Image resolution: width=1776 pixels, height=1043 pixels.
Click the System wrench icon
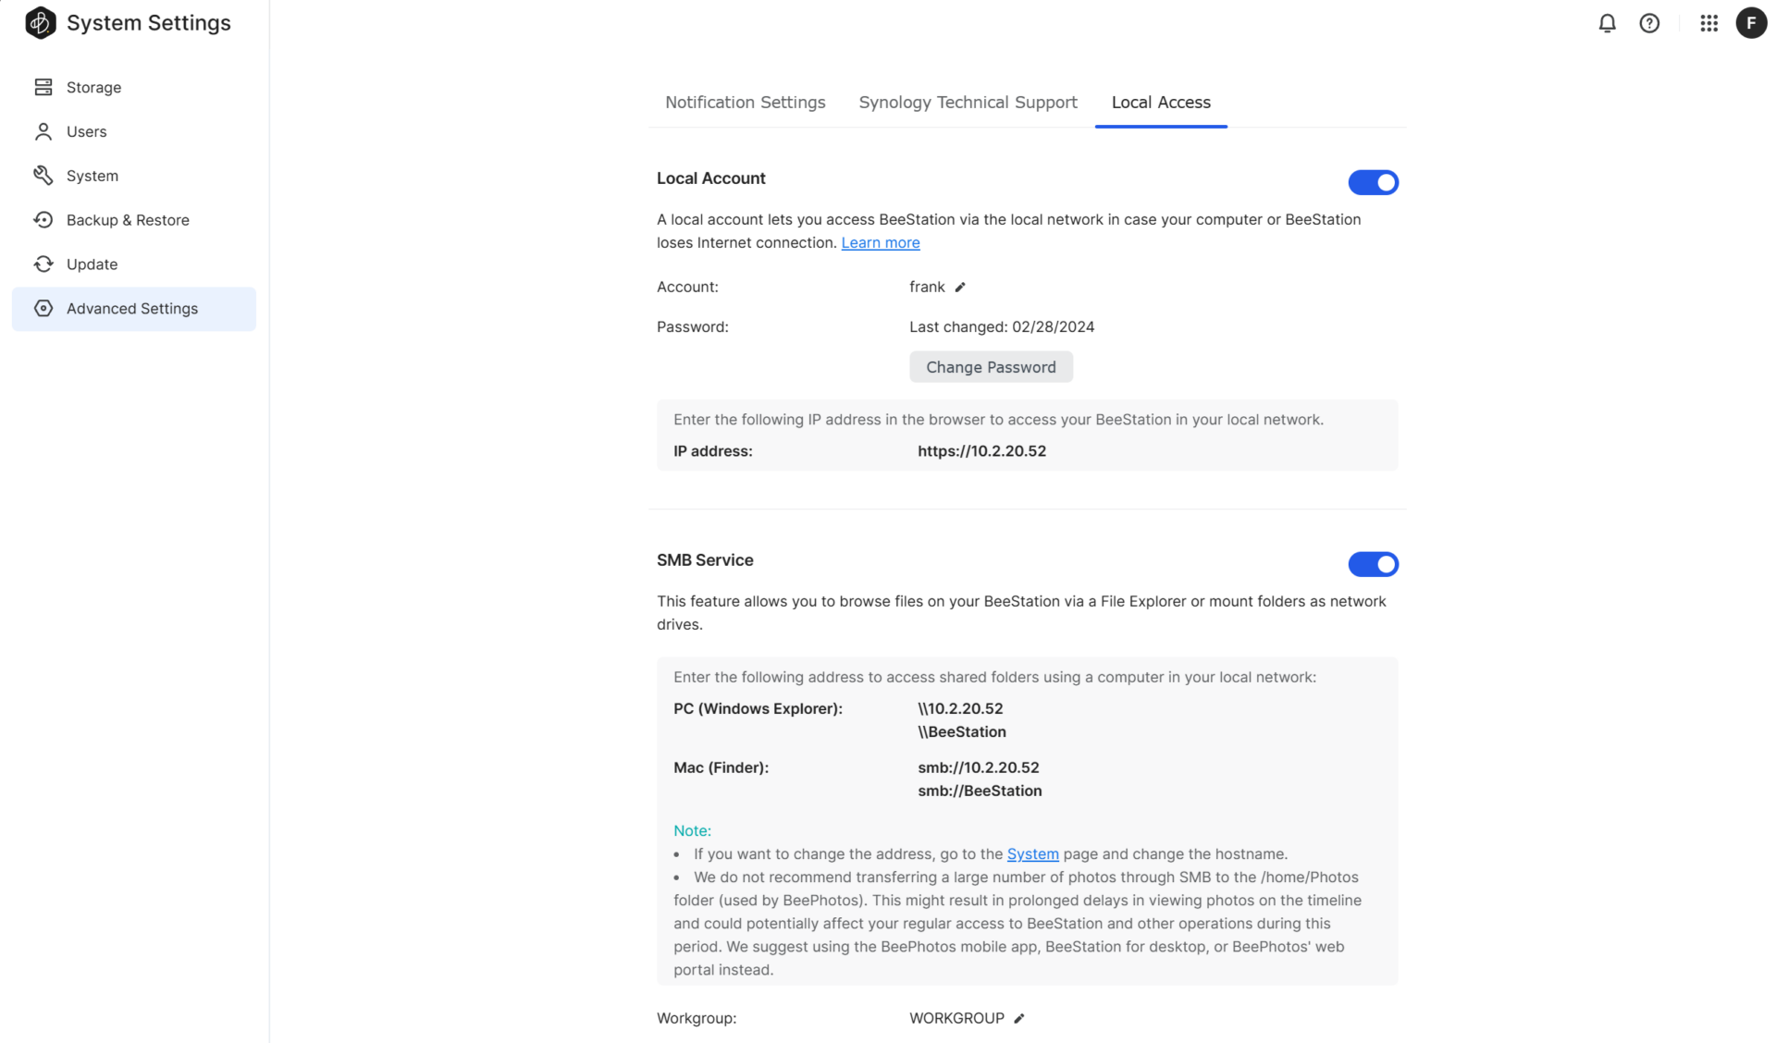(43, 176)
